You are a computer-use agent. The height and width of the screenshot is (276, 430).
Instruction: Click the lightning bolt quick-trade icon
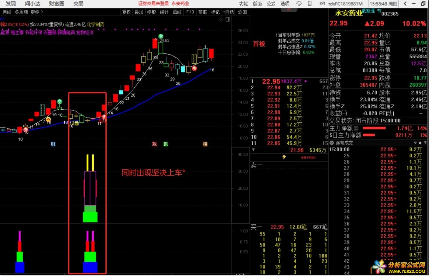(284, 157)
